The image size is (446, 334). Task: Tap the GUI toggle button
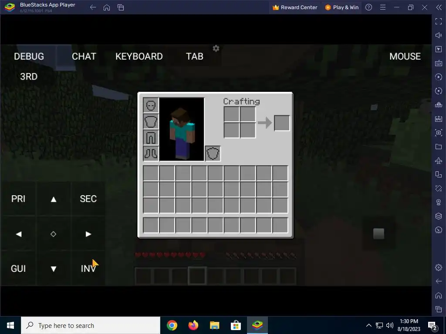coord(18,268)
